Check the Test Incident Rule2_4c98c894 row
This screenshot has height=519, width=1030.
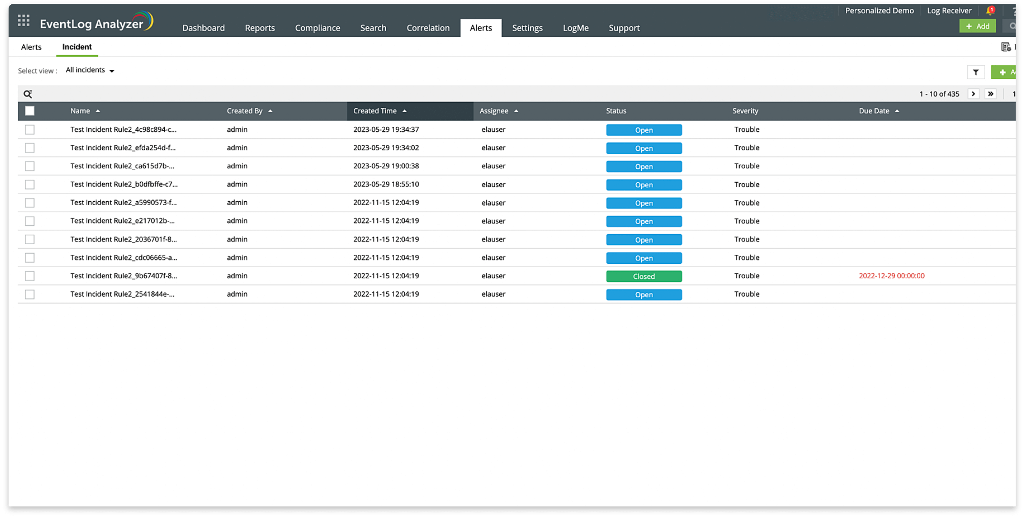click(30, 129)
